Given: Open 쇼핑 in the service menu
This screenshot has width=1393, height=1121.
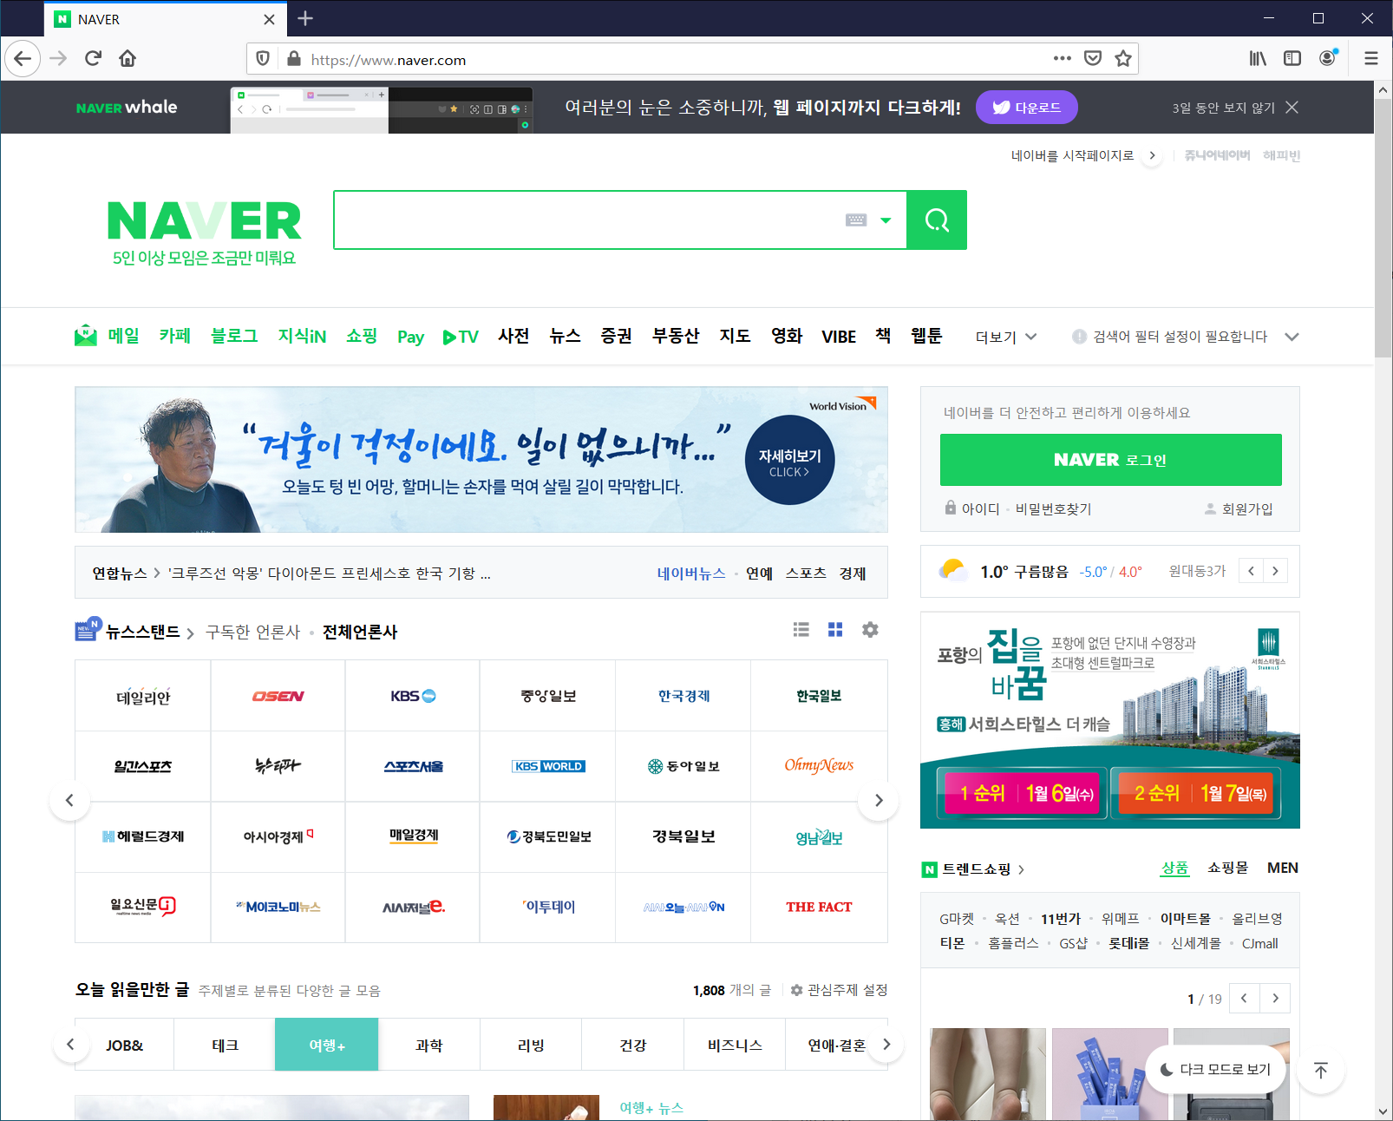Looking at the screenshot, I should [362, 336].
